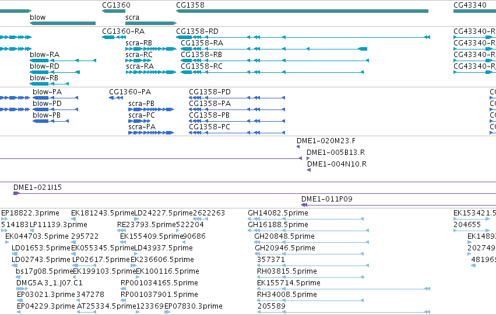Select EST EP18822.3prime
This screenshot has width=496, height=315.
click(5, 219)
